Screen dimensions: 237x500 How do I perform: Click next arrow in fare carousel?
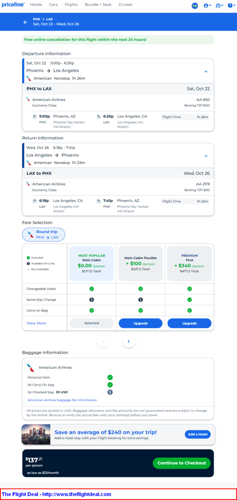[129, 341]
